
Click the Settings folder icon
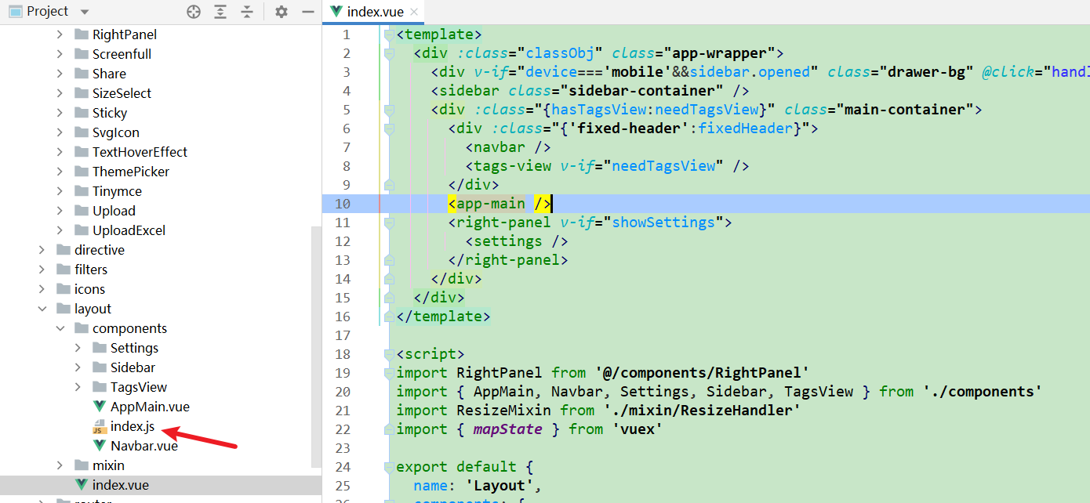[99, 348]
